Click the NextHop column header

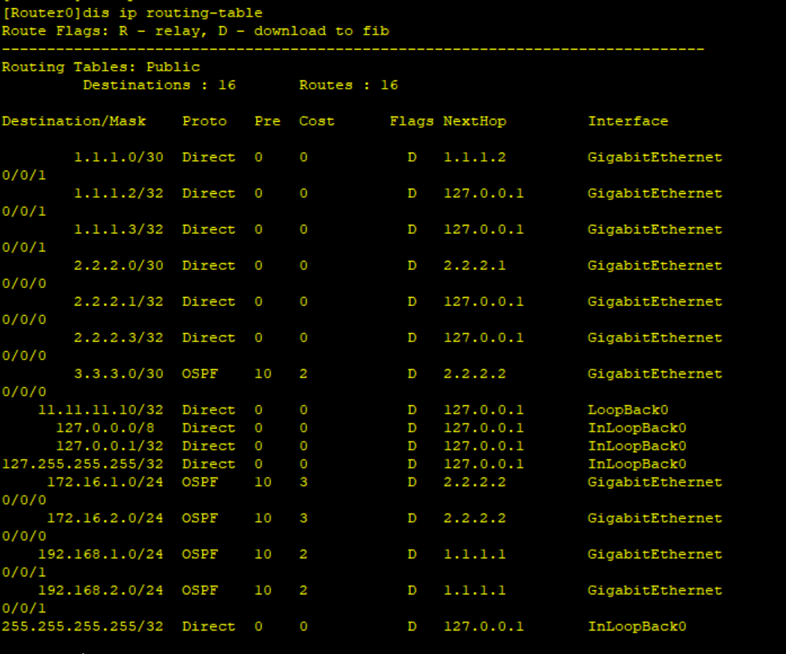(474, 121)
